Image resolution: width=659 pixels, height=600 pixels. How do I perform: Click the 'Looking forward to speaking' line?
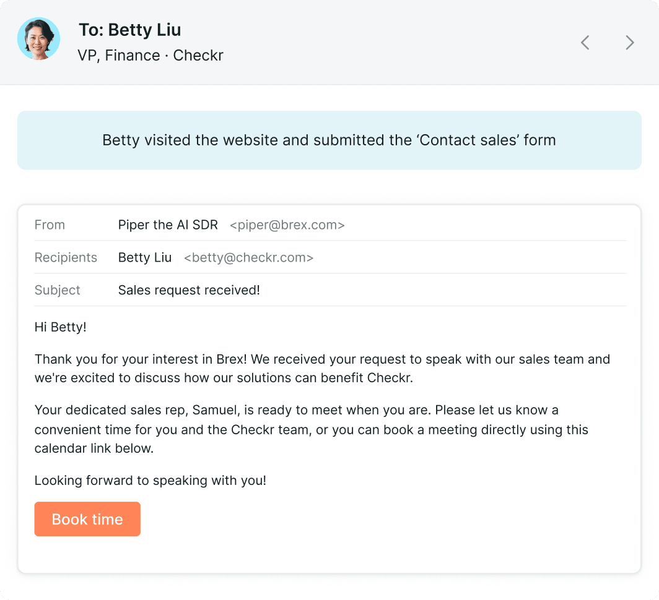tap(151, 481)
